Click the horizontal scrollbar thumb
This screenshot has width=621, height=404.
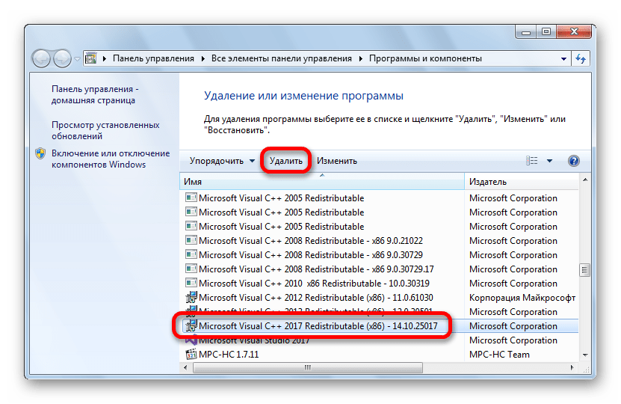[x=308, y=367]
